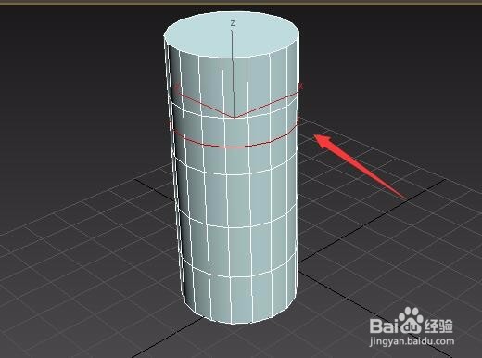Click the red V-shaped slice plane gizmo center
This screenshot has height=358, width=482.
[234, 118]
